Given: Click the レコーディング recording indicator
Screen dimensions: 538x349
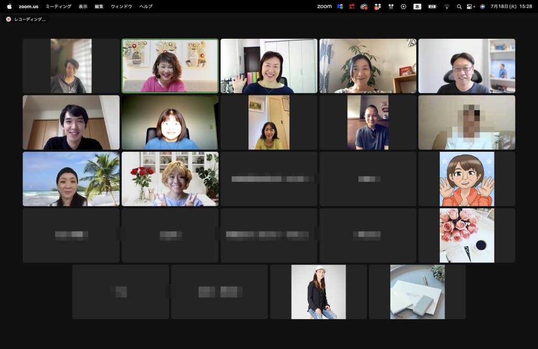Looking at the screenshot, I should coord(25,19).
